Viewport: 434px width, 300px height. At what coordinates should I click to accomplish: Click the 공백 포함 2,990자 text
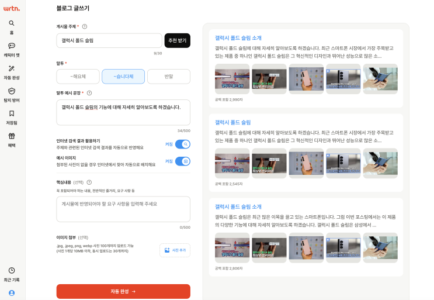point(228,100)
